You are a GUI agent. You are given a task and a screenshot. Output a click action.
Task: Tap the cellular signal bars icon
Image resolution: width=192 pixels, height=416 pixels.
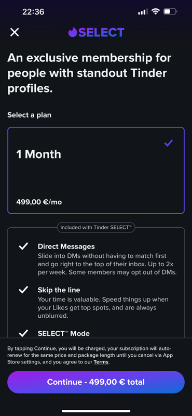[x=143, y=11]
